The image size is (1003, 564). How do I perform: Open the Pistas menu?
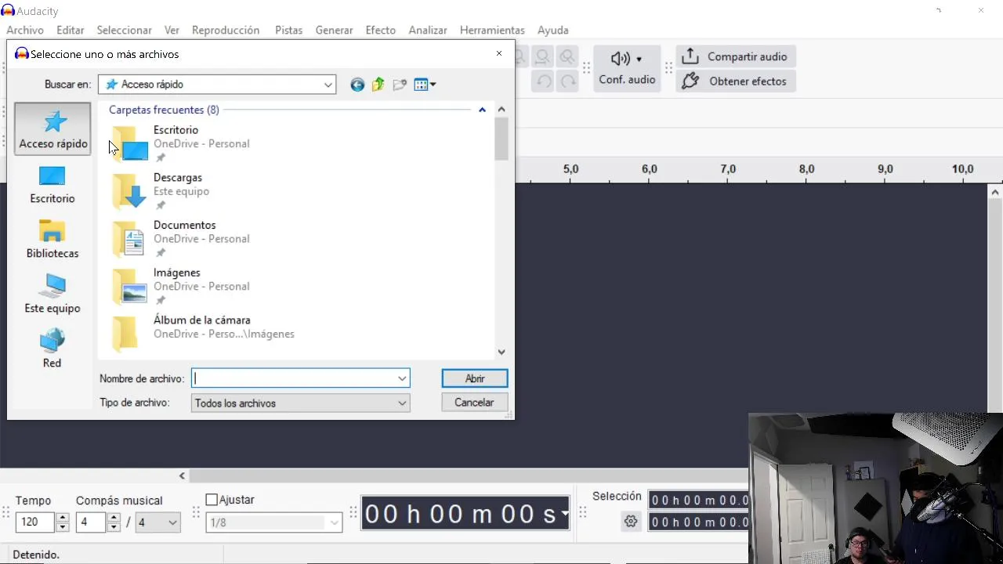coord(288,30)
